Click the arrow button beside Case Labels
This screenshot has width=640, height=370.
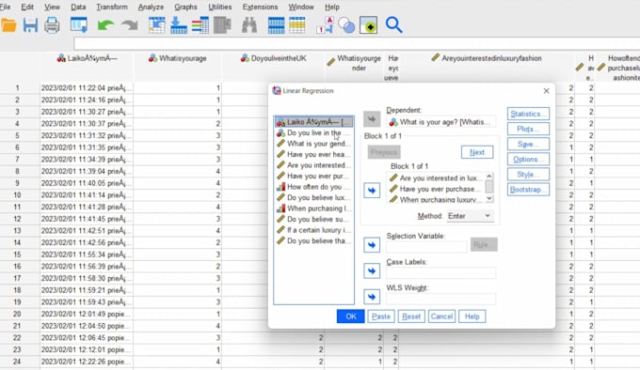point(372,270)
